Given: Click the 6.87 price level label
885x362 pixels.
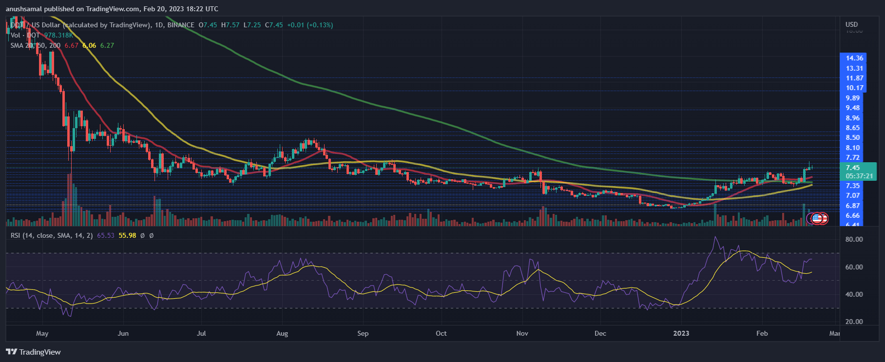Looking at the screenshot, I should point(853,206).
